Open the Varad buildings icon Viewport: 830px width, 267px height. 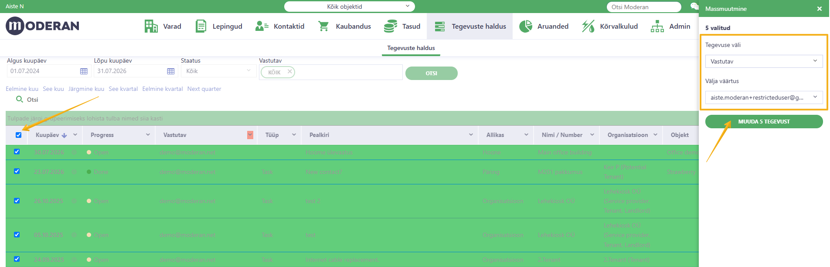(x=151, y=26)
